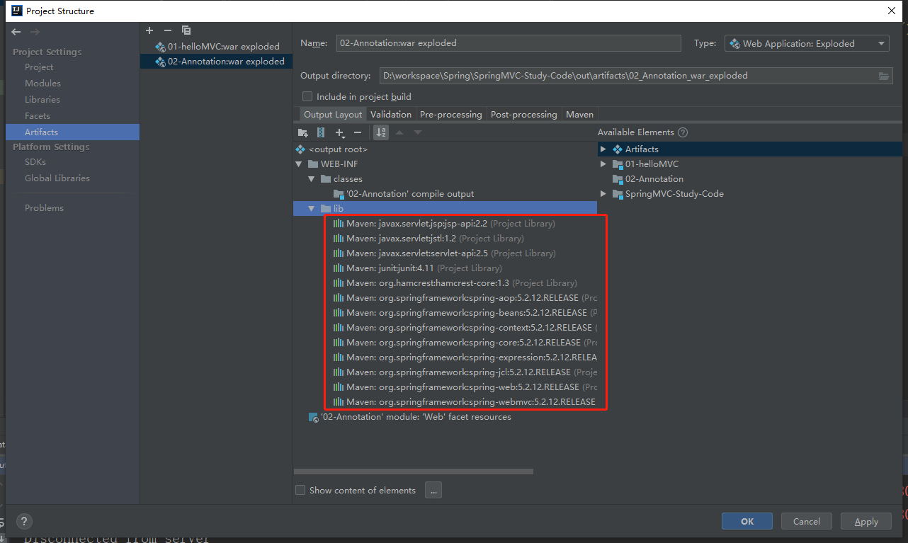Open the Maven tab
The height and width of the screenshot is (543, 908).
580,114
